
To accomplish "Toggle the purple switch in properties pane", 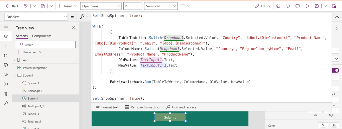I will 336,70.
